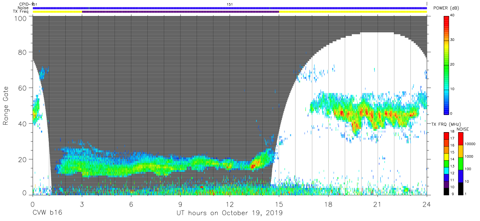The image size is (480, 221).
Task: Click the 11 label on TX FRQ legend
Action: [452, 180]
